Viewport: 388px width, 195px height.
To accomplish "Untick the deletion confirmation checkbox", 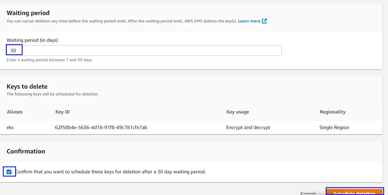I will pyautogui.click(x=9, y=172).
